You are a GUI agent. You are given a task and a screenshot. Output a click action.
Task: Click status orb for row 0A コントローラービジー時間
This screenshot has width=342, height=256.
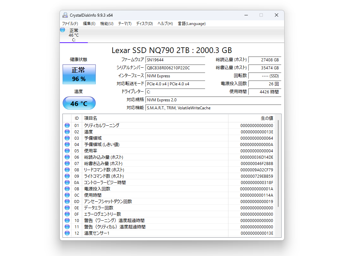pos(67,182)
